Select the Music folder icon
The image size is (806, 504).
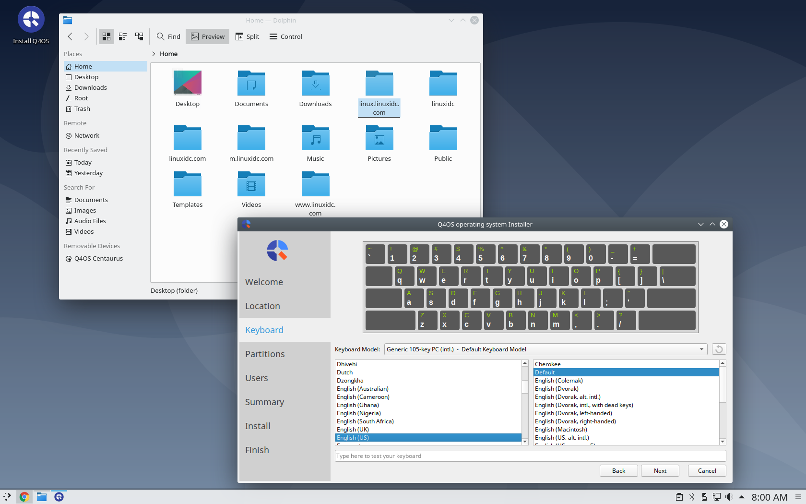[315, 137]
